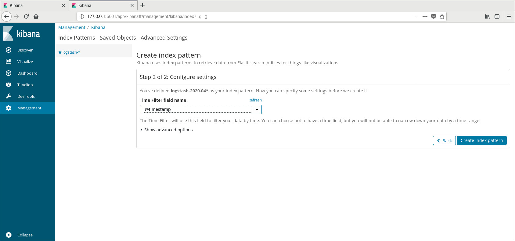Toggle browser sidebar view icon
The width and height of the screenshot is (515, 241).
497,16
